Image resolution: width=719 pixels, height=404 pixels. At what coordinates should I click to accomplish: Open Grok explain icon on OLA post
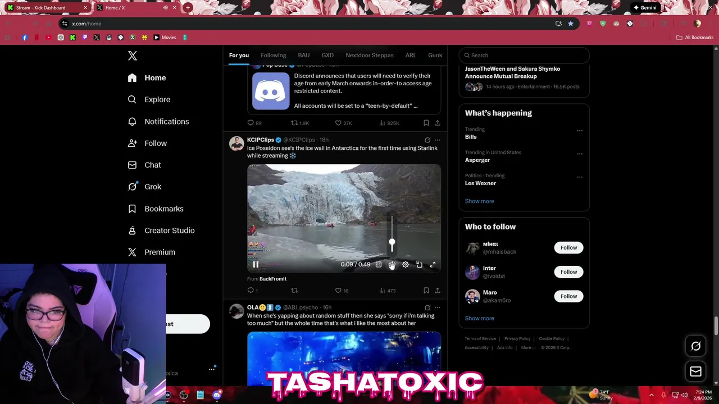[x=427, y=307]
